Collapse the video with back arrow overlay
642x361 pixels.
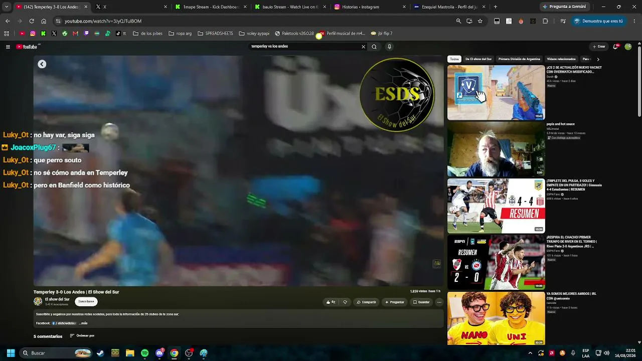click(x=42, y=64)
